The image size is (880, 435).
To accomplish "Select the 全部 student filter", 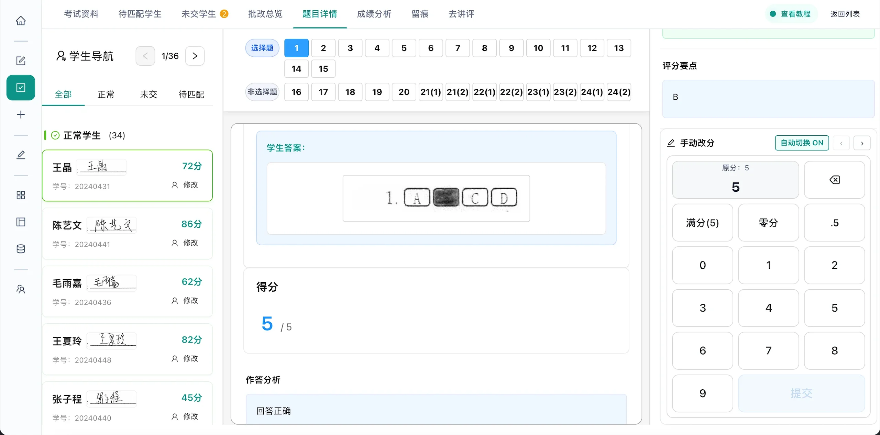I will [x=63, y=94].
